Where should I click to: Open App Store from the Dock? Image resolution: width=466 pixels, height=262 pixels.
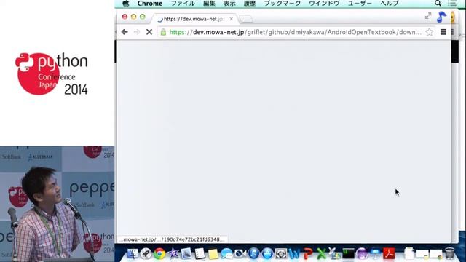pos(267,254)
